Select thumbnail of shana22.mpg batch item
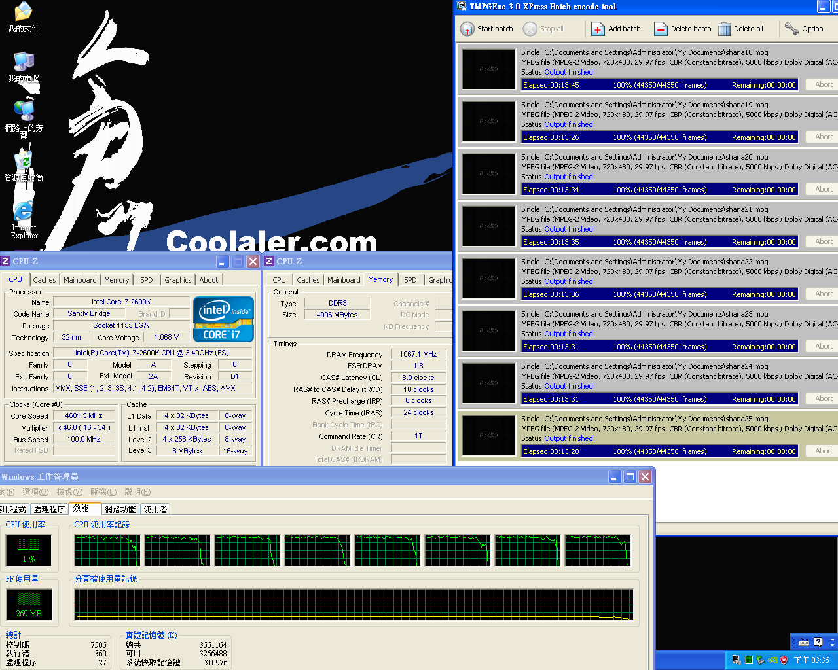 tap(489, 278)
